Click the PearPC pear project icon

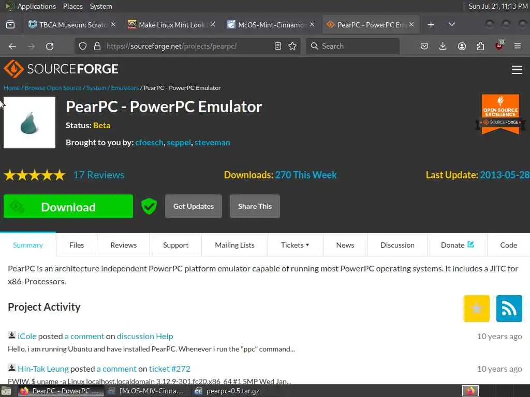(30, 123)
